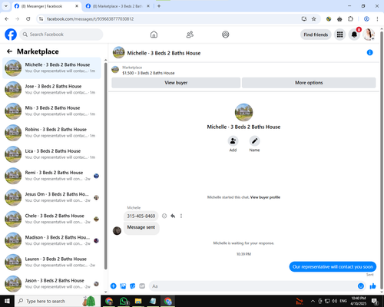Select the Michelle - 3 Beds 2 Baths House chat
This screenshot has width=384, height=307.
(x=51, y=68)
